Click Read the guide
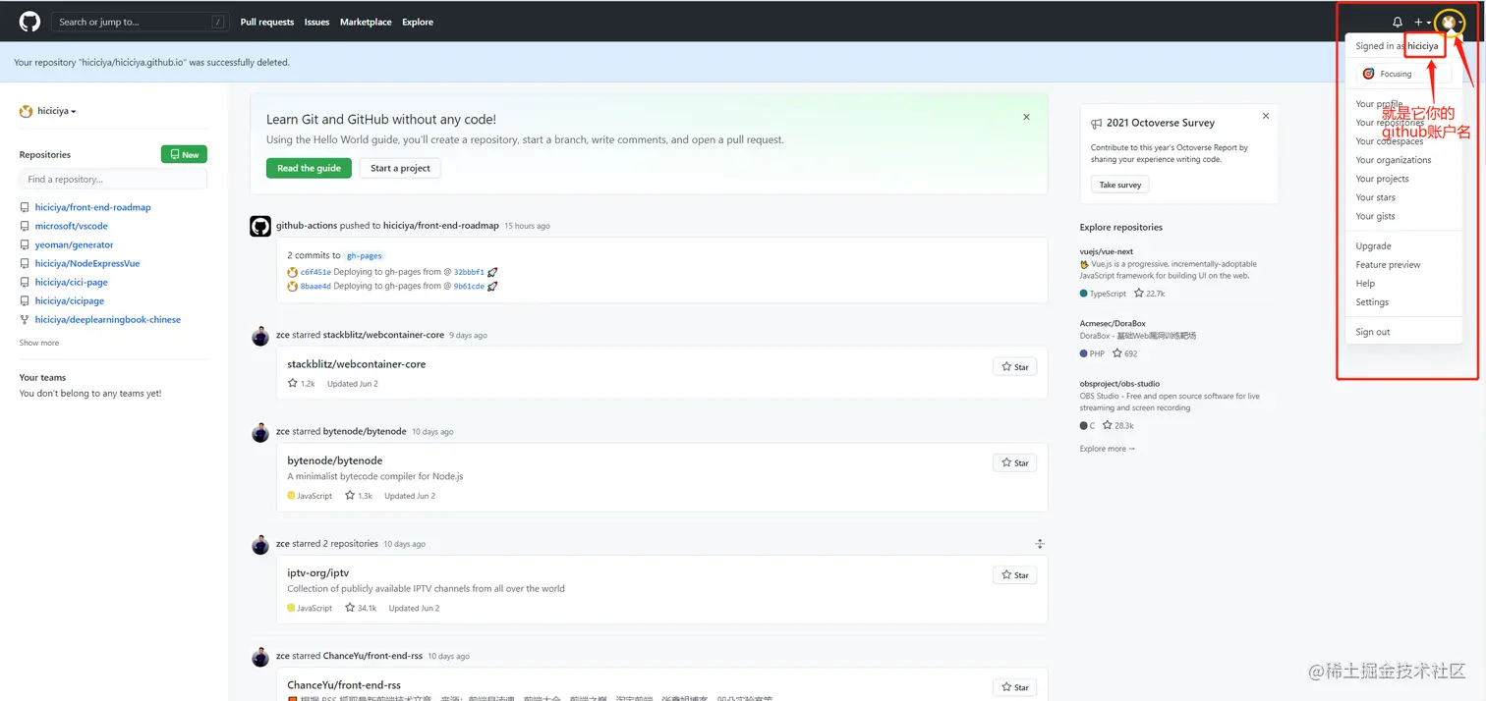Image resolution: width=1486 pixels, height=701 pixels. (x=309, y=168)
